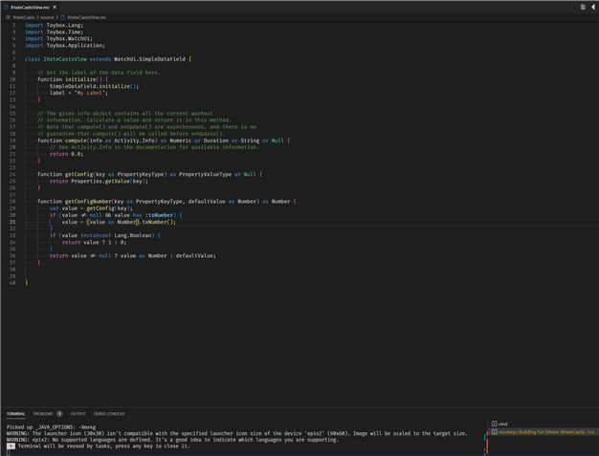Open the Output panel tab

[78, 414]
